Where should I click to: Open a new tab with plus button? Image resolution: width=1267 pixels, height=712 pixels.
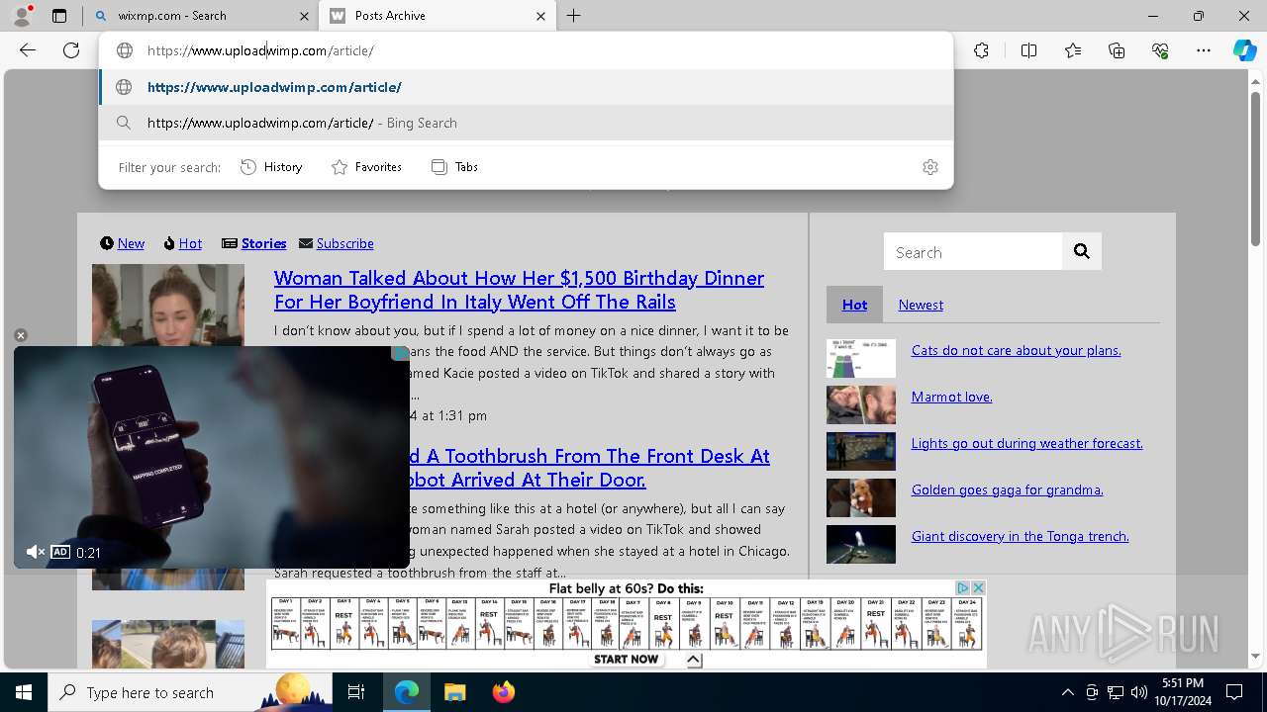coord(574,16)
